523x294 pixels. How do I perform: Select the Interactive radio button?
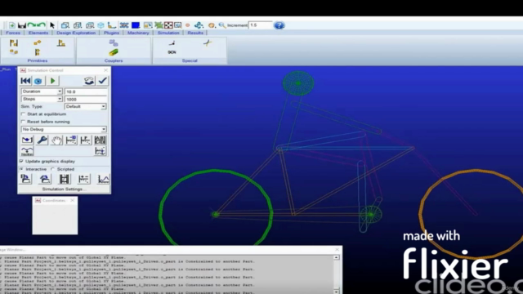[22, 169]
